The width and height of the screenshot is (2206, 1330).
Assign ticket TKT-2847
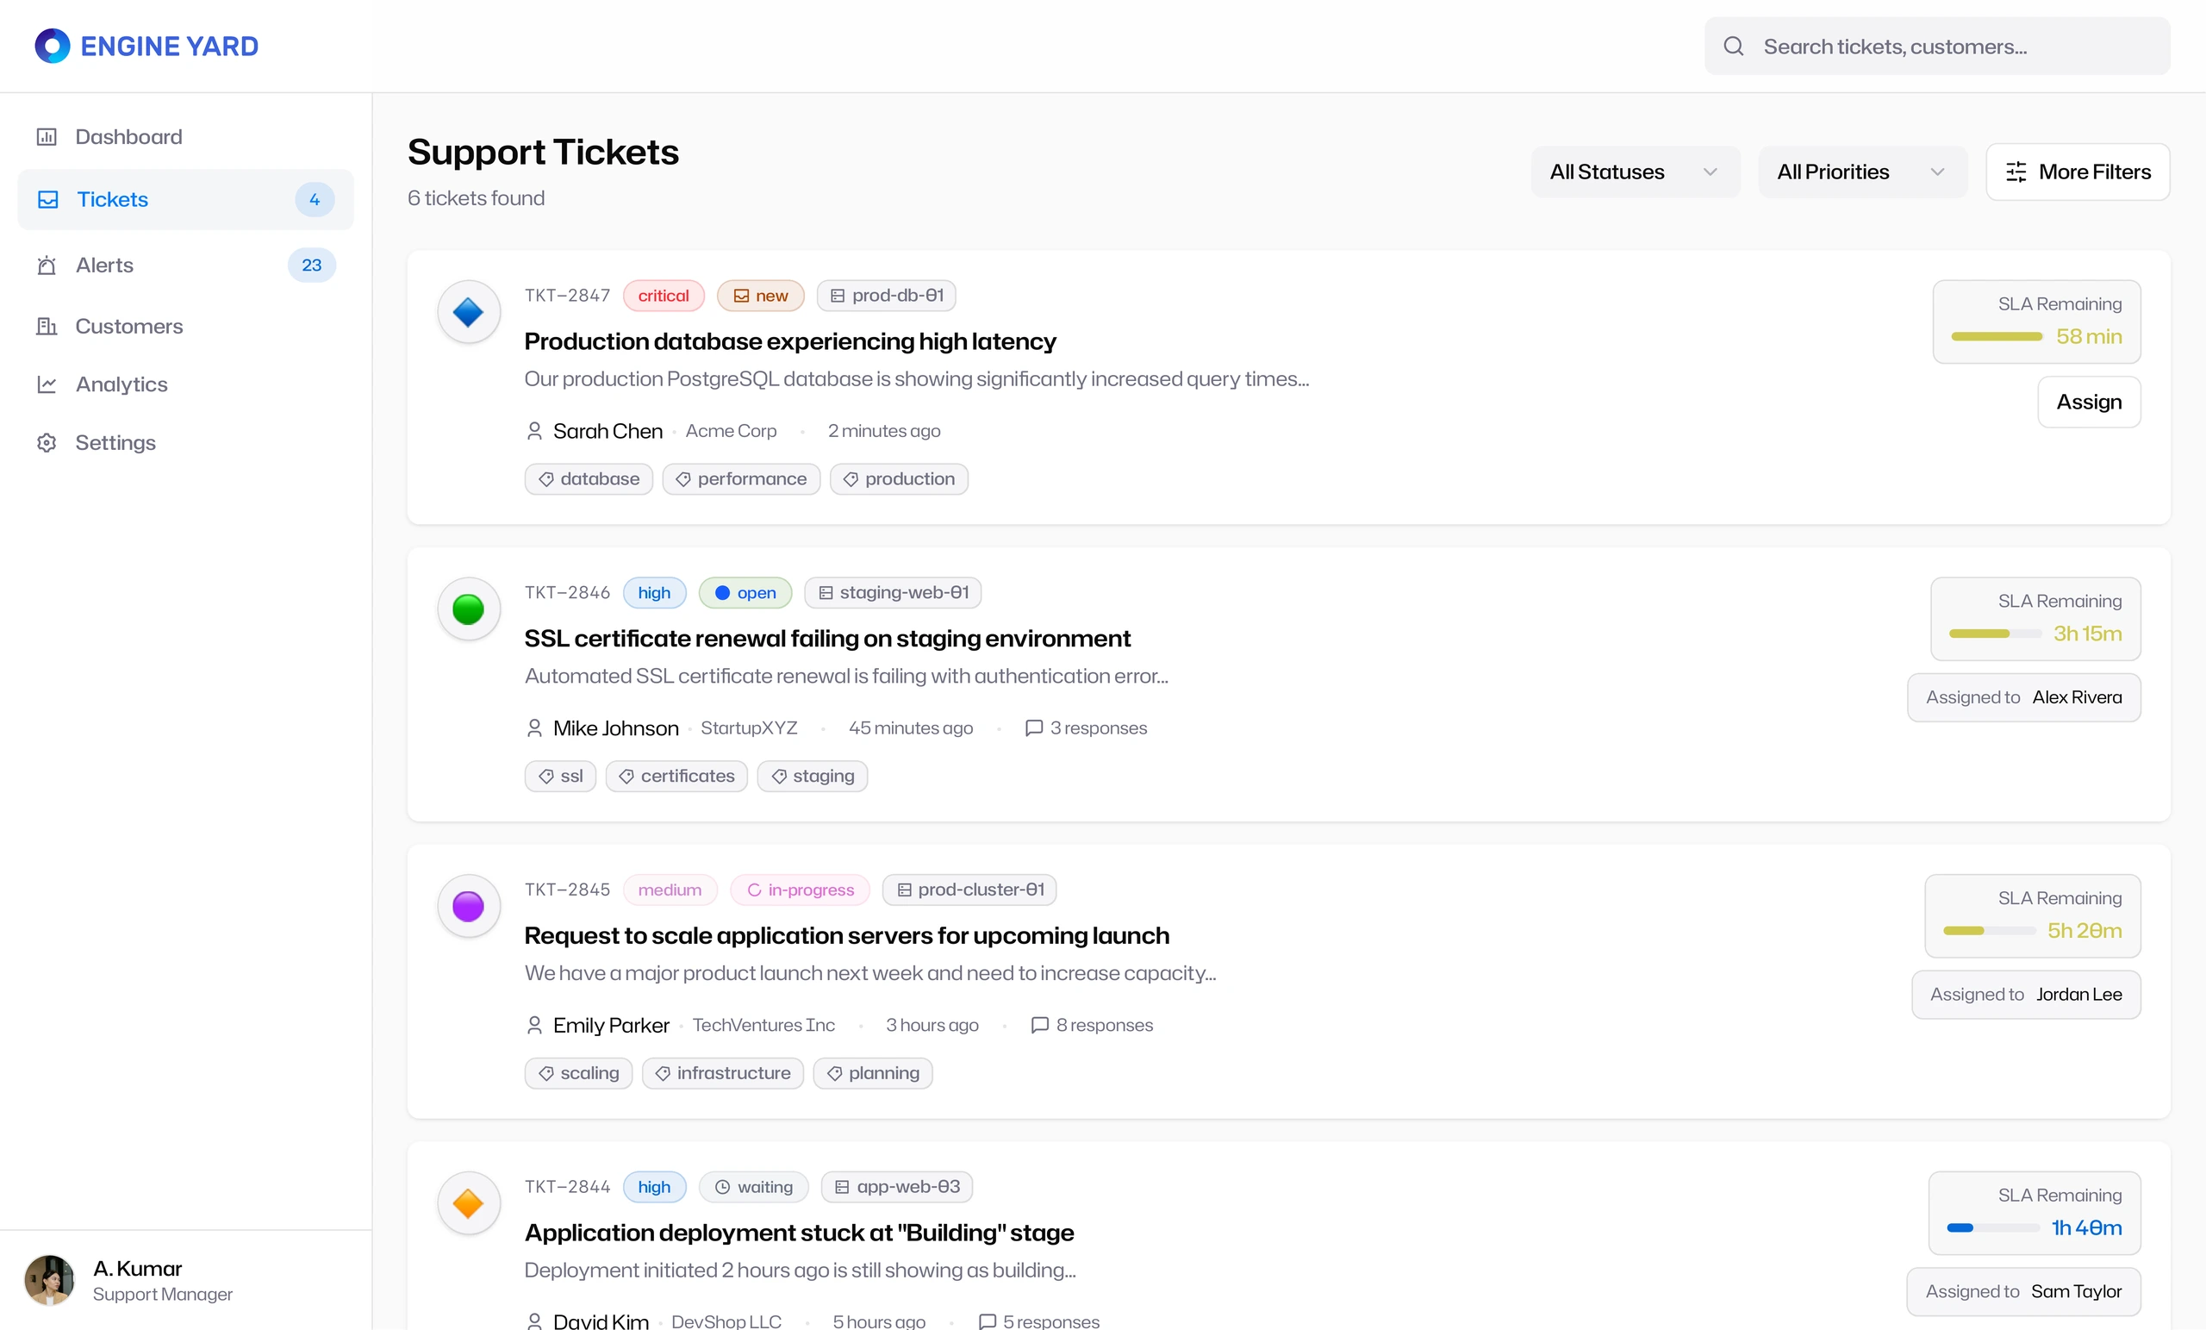[2089, 403]
